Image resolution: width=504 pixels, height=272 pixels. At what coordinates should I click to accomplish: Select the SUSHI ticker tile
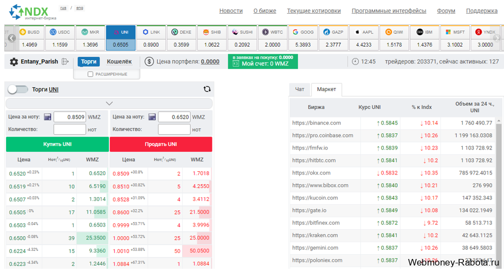tap(242, 38)
